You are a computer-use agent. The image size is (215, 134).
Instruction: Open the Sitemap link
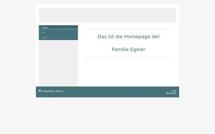coord(59,91)
